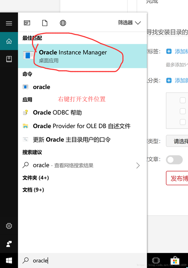188x268 pixels.
Task: Click the Windows Start button
Action: (9, 260)
